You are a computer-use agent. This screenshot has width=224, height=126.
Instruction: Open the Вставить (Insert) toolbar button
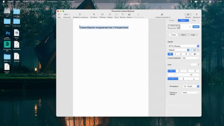tap(94, 15)
